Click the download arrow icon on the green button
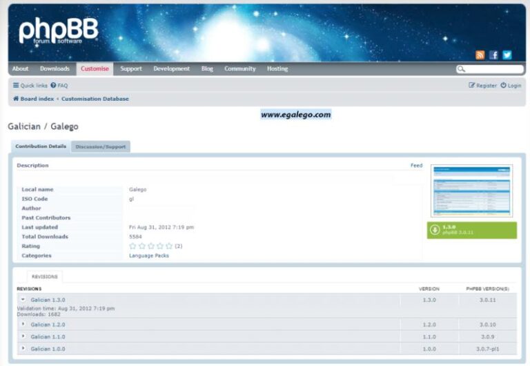Viewport: 530px width, 366px height. pos(435,230)
